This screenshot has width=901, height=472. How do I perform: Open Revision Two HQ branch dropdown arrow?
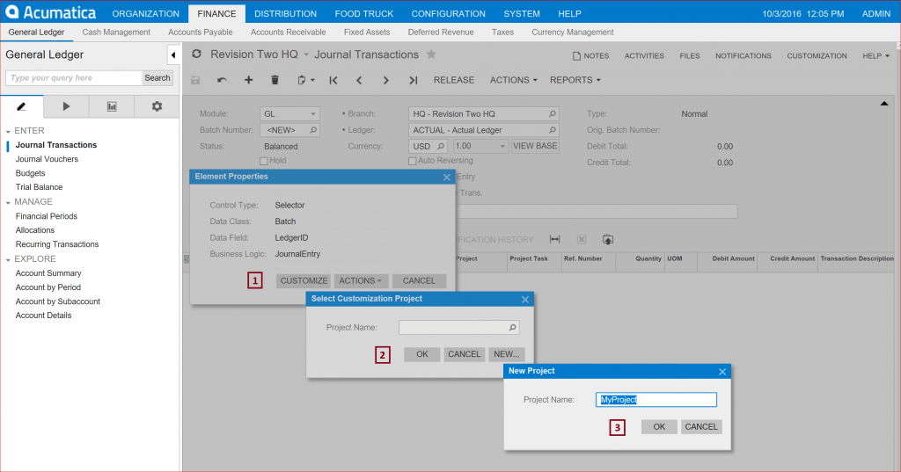click(x=306, y=55)
